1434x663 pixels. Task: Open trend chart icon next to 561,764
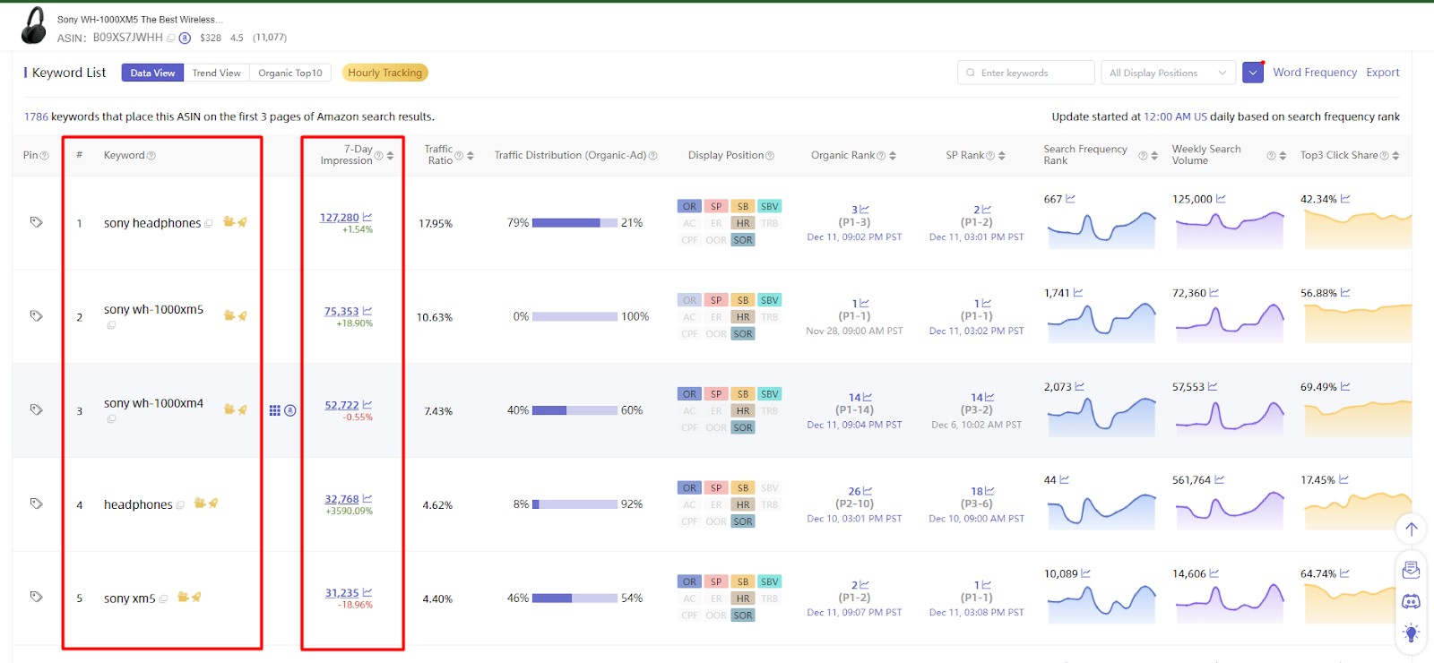1219,480
